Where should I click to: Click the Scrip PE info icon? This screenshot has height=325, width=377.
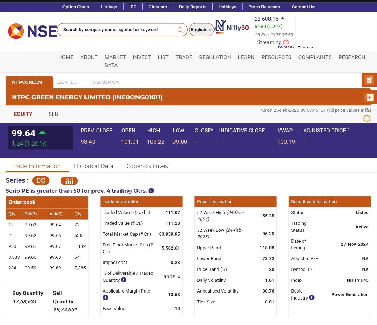pyautogui.click(x=151, y=191)
